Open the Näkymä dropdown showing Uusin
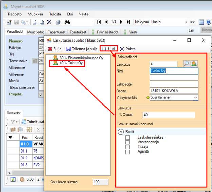This screenshot has width=212, height=192. [x=186, y=22]
